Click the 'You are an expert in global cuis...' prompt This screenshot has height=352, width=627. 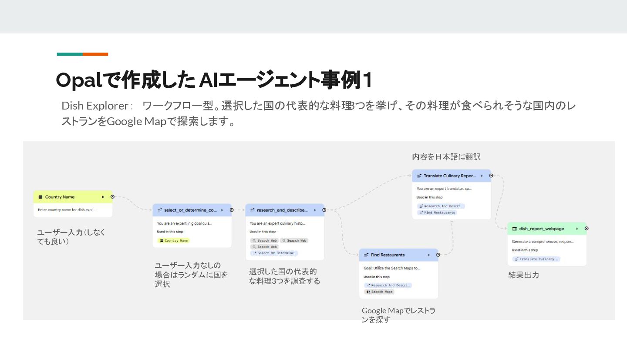185,223
